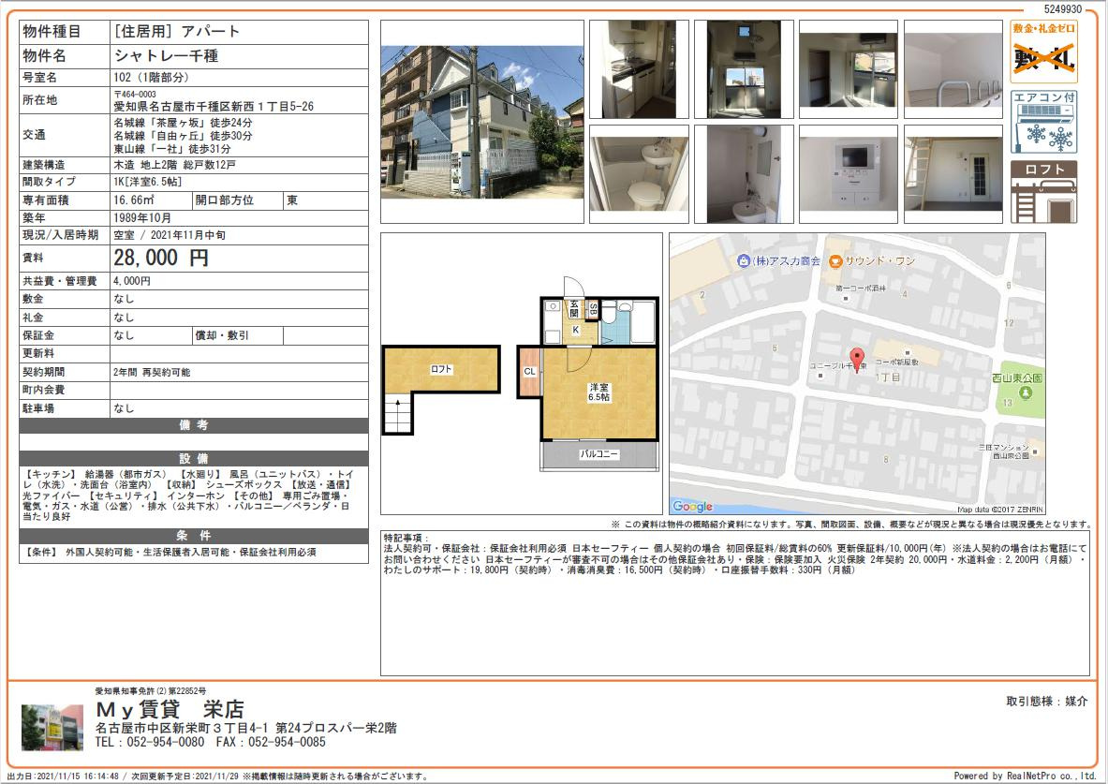Click the My賃貸 栄店 agency name
This screenshot has height=784, width=1108.
tap(170, 709)
